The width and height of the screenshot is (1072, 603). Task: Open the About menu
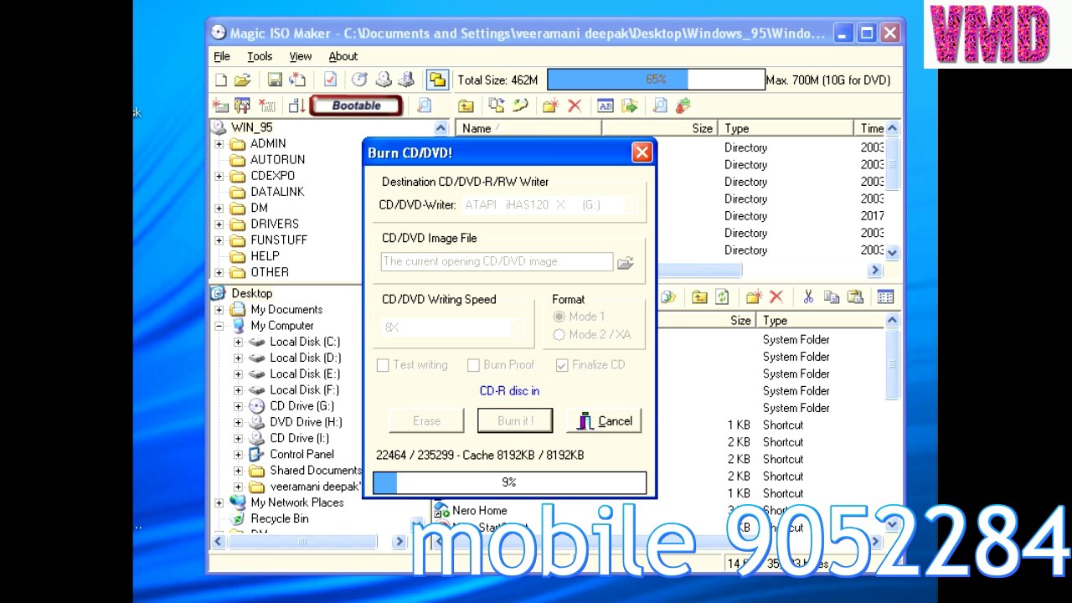click(343, 56)
